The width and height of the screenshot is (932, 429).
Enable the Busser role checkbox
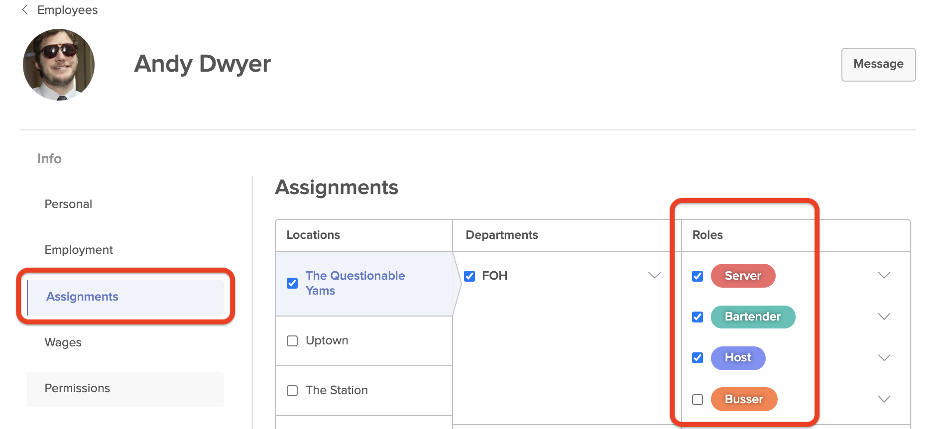698,400
